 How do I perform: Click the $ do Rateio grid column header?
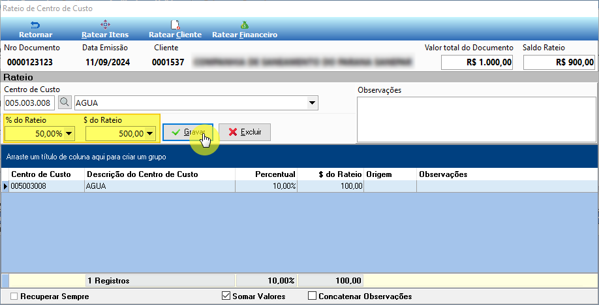[330, 174]
